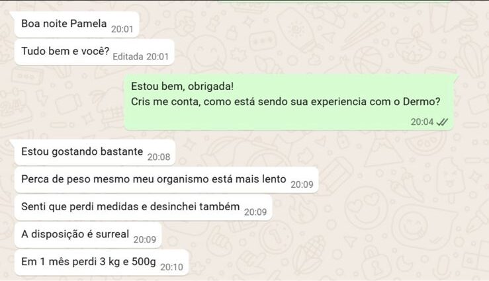Select the 'Em 1 mês perdi 3 kg' message

[x=102, y=262]
